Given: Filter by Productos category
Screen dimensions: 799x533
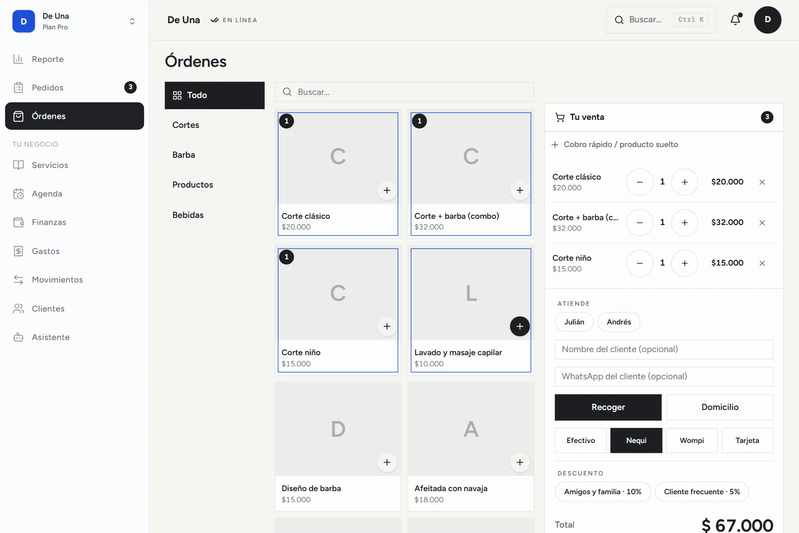Looking at the screenshot, I should click(x=214, y=185).
